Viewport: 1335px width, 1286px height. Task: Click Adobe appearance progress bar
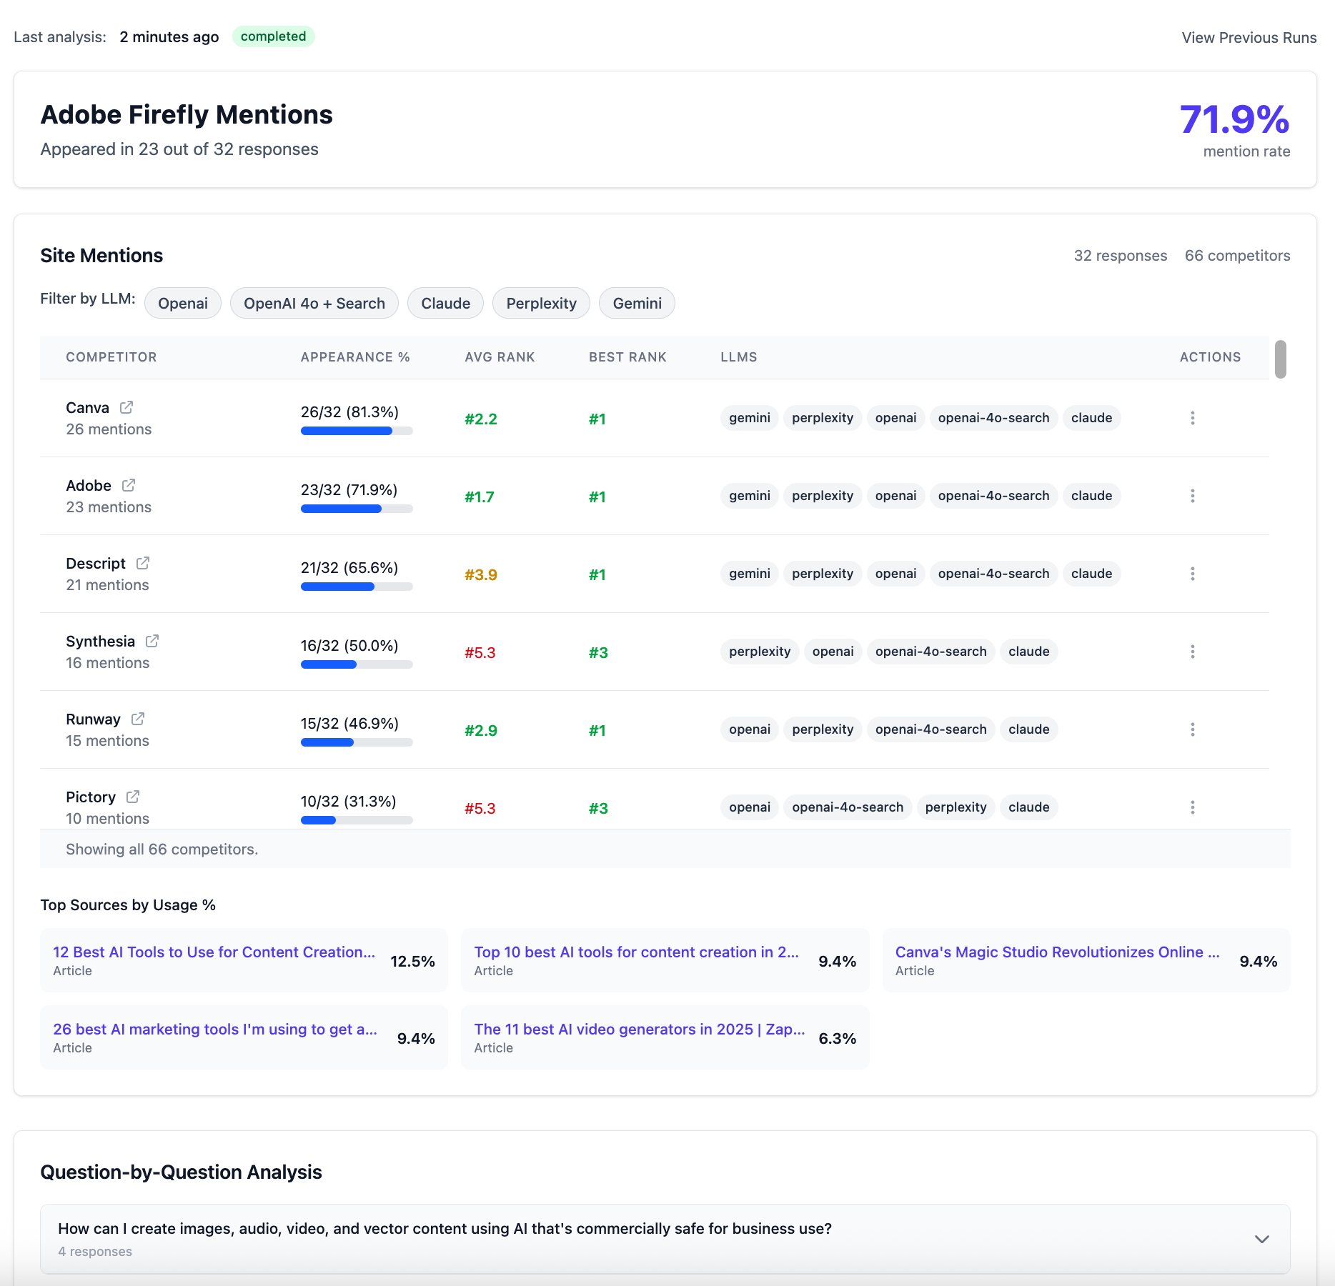click(x=357, y=509)
